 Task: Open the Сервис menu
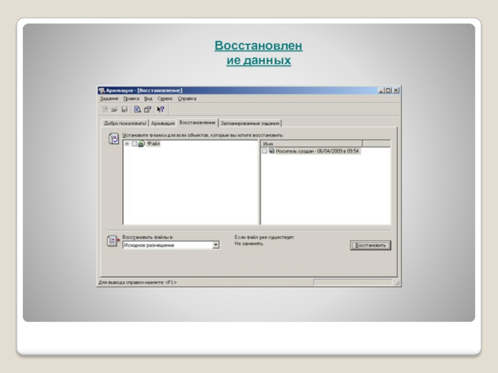pyautogui.click(x=165, y=99)
